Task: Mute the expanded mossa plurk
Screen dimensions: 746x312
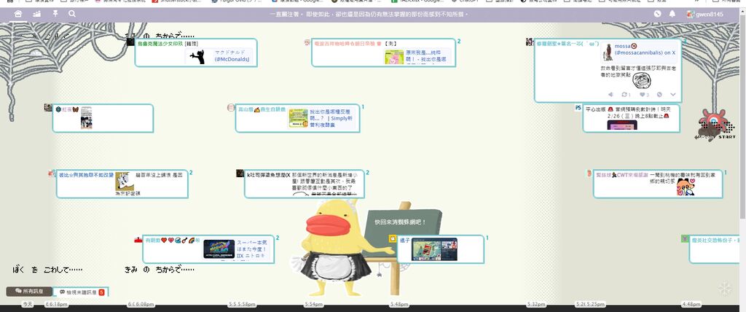Action: [x=611, y=95]
